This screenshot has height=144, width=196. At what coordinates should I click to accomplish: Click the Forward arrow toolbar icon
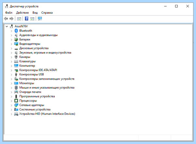coord(11,19)
